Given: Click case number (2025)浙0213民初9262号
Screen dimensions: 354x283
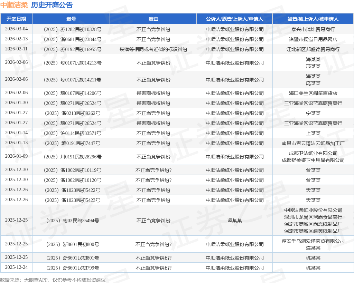Looking at the screenshot, I should tap(73, 113).
